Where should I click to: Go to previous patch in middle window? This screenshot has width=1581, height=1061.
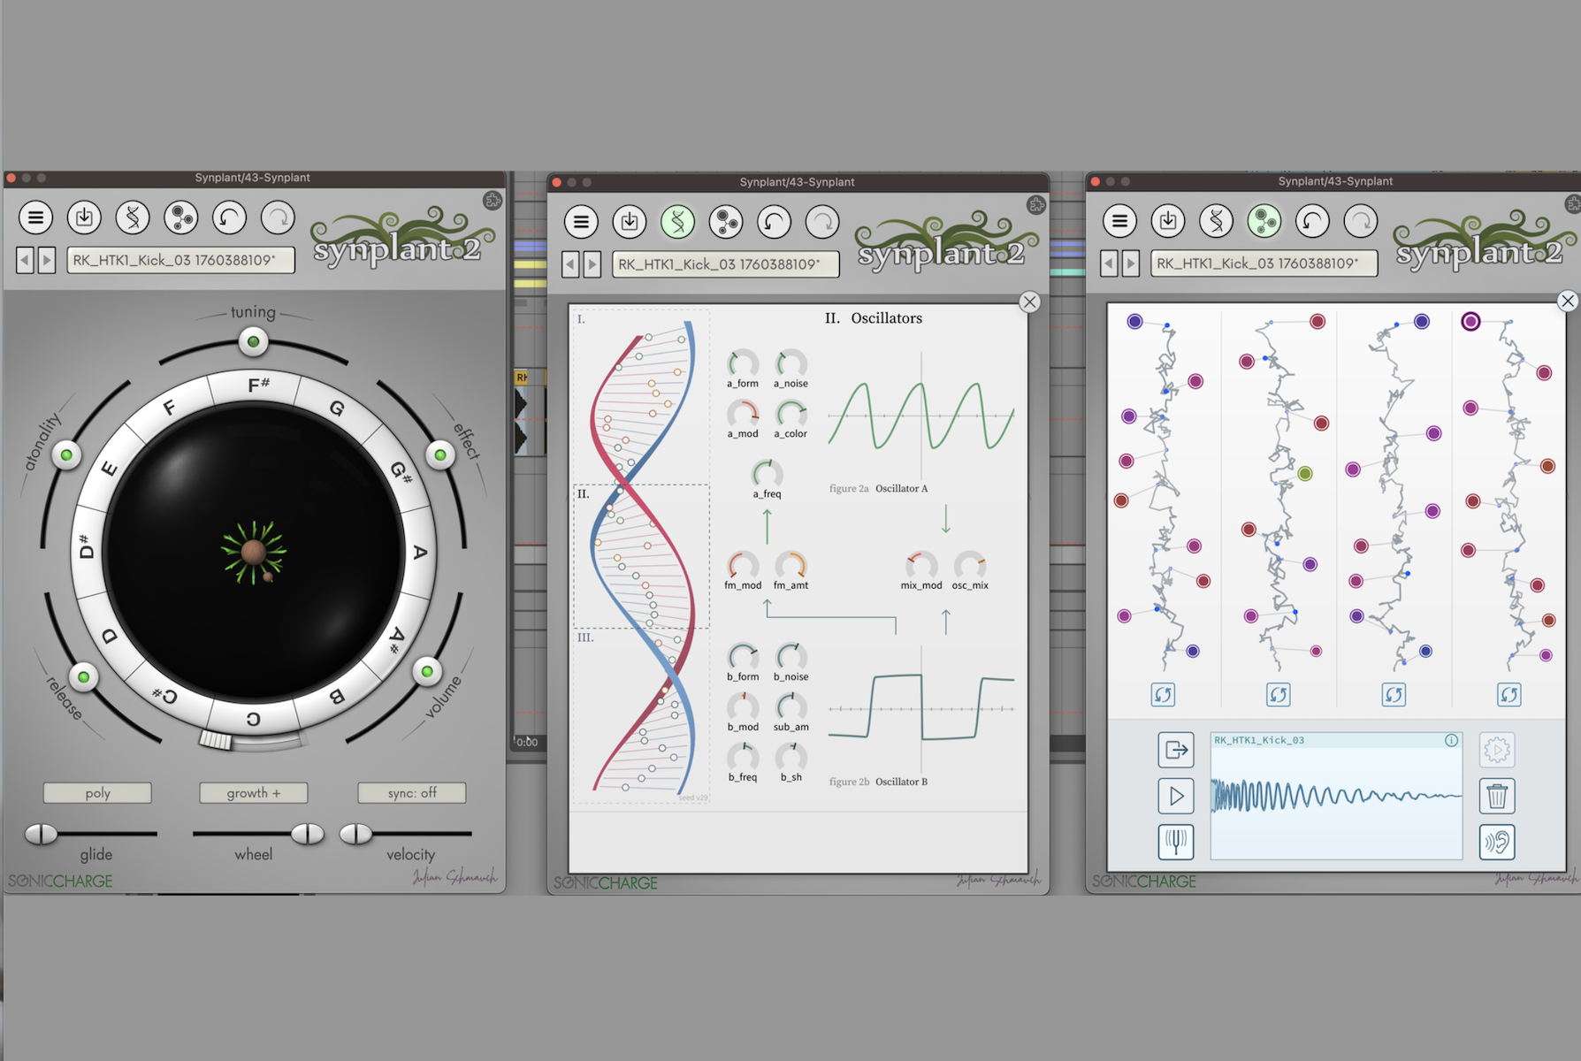click(570, 264)
